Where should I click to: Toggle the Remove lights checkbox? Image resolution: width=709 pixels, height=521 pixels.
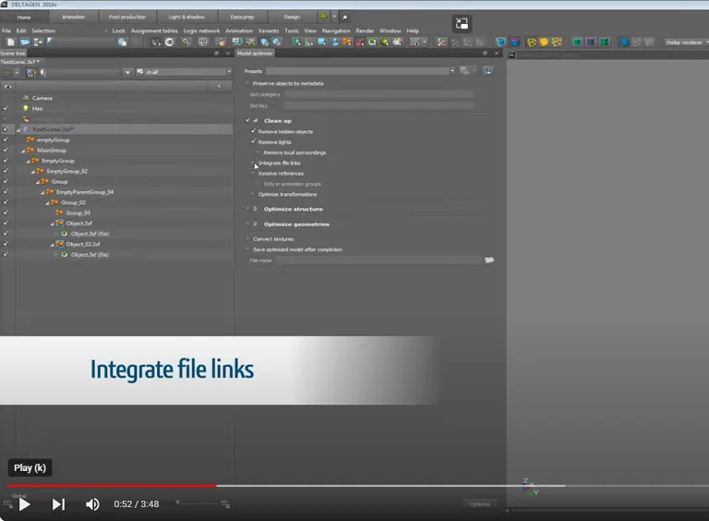coord(253,141)
